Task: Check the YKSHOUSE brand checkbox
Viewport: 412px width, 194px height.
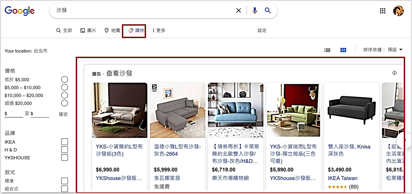Action: click(64, 158)
